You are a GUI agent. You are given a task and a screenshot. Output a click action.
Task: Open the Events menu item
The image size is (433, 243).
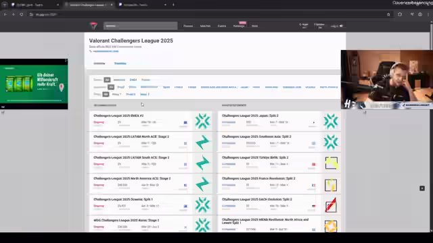click(x=222, y=26)
